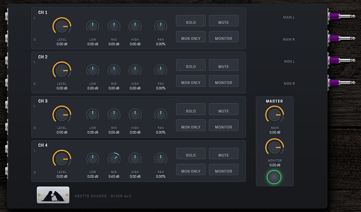Image resolution: width=361 pixels, height=212 pixels.
Task: Click the CH 3 LEVEL knob
Action: (62, 114)
